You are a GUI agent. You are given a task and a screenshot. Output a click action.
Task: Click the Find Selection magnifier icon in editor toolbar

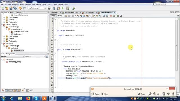click(78, 16)
